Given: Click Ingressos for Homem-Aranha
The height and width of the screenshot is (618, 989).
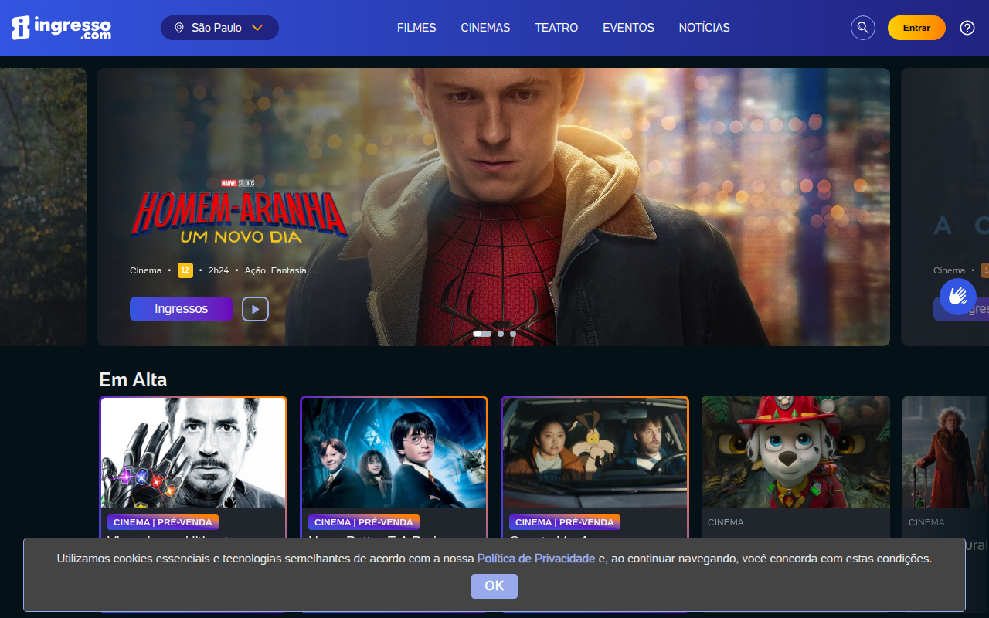Looking at the screenshot, I should [181, 309].
